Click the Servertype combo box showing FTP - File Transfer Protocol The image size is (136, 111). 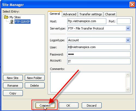[99, 28]
